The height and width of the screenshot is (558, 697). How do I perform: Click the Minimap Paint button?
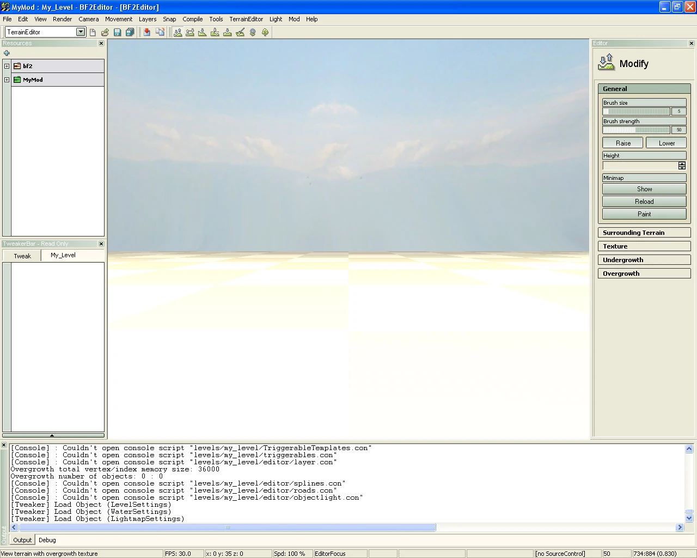pos(644,214)
